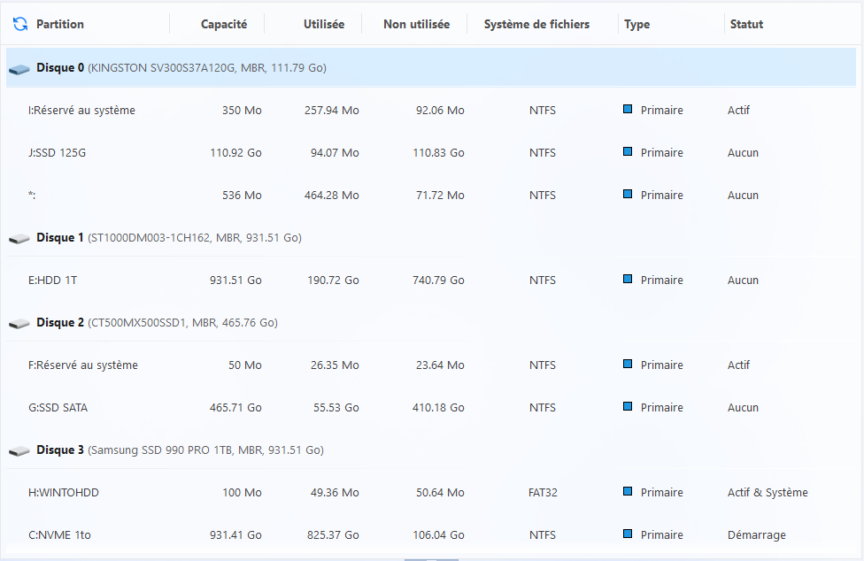
Task: Click the Démarrage status cell
Action: [757, 535]
